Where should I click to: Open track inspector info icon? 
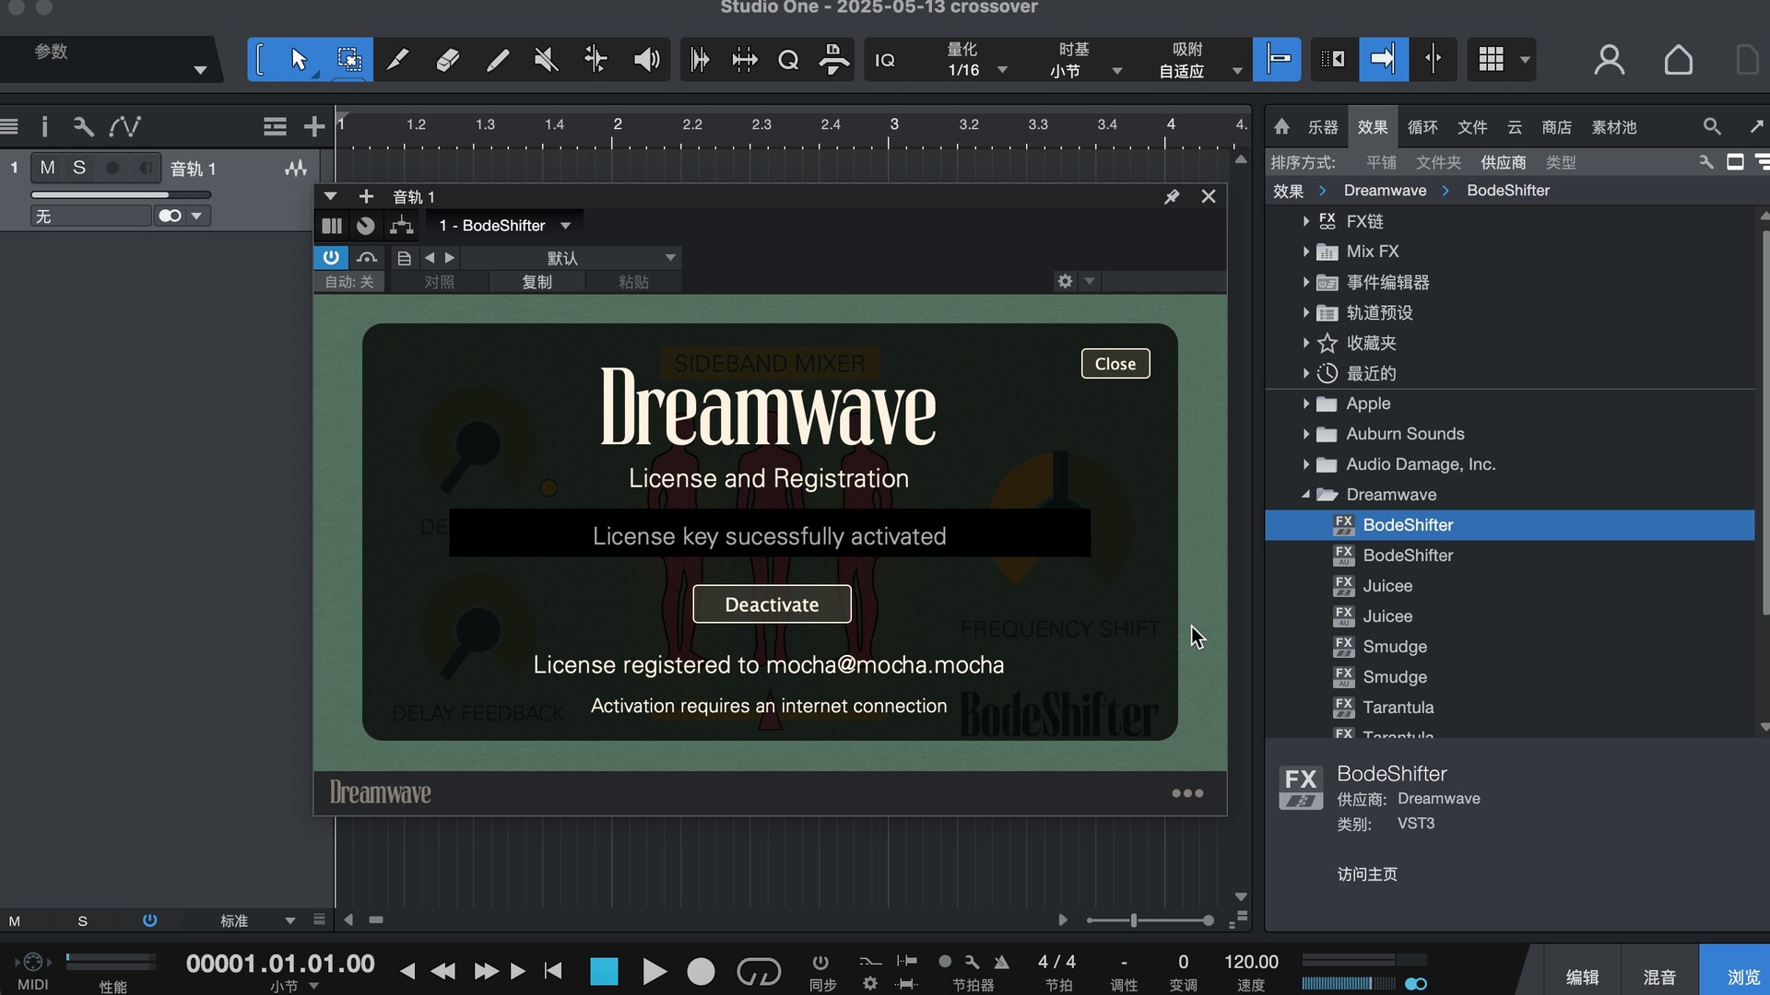[x=44, y=126]
